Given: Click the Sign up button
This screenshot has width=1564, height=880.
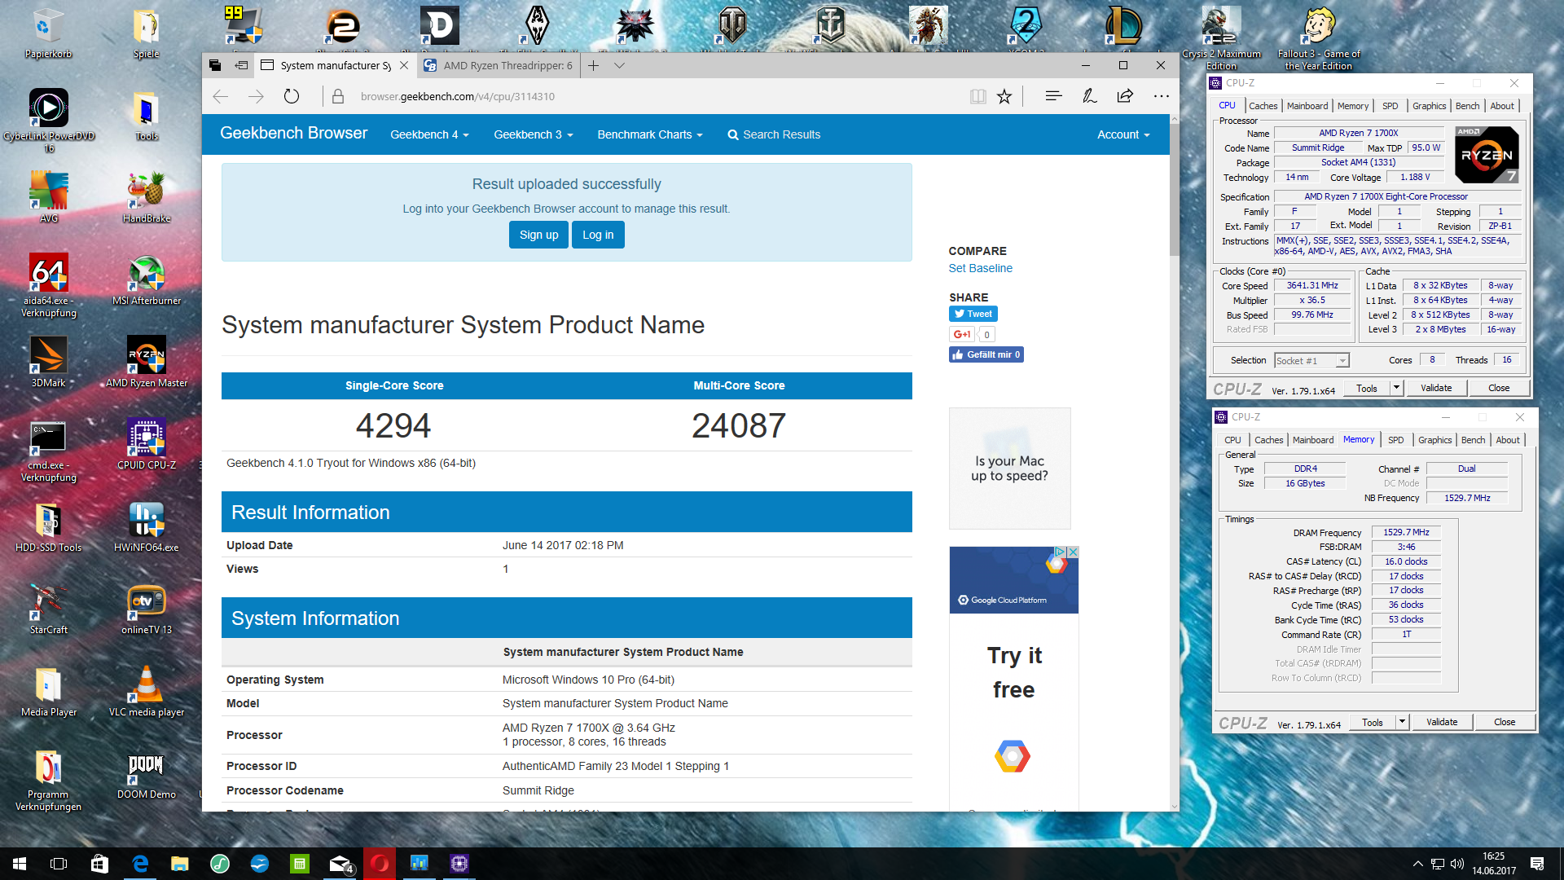Looking at the screenshot, I should [538, 235].
